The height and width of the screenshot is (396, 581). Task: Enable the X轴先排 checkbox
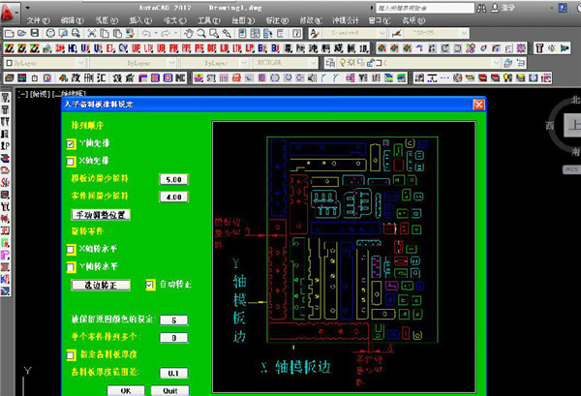pyautogui.click(x=71, y=161)
